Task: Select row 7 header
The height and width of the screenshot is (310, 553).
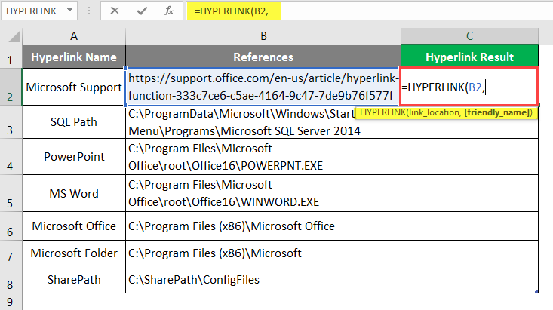Action: pyautogui.click(x=11, y=253)
